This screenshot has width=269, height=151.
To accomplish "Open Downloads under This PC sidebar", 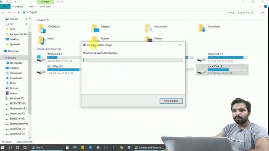I will (16, 78).
